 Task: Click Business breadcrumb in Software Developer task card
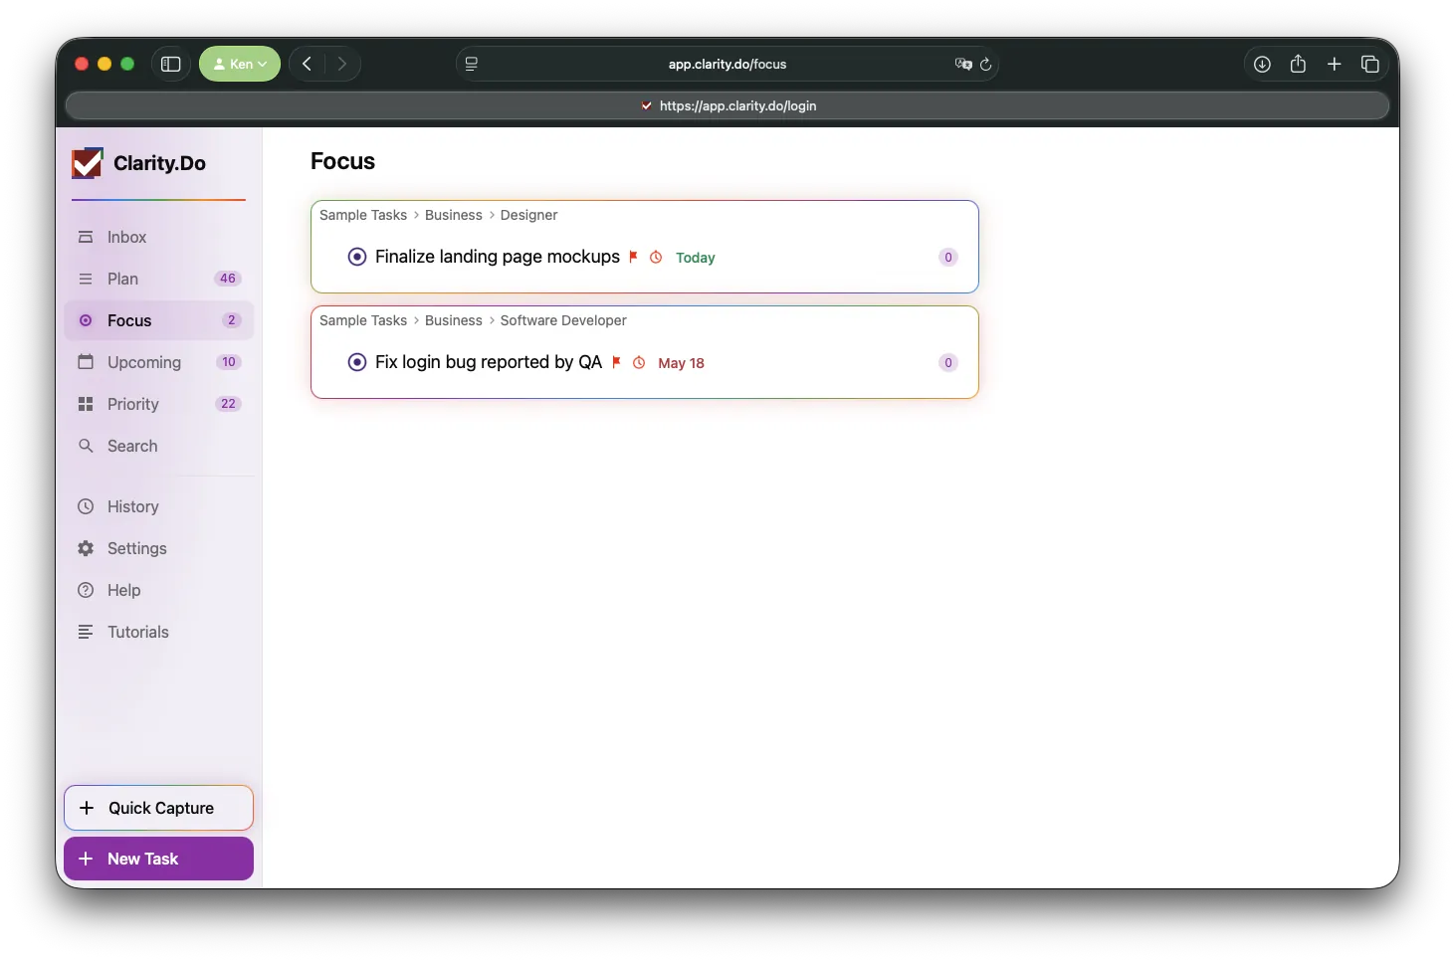click(454, 320)
